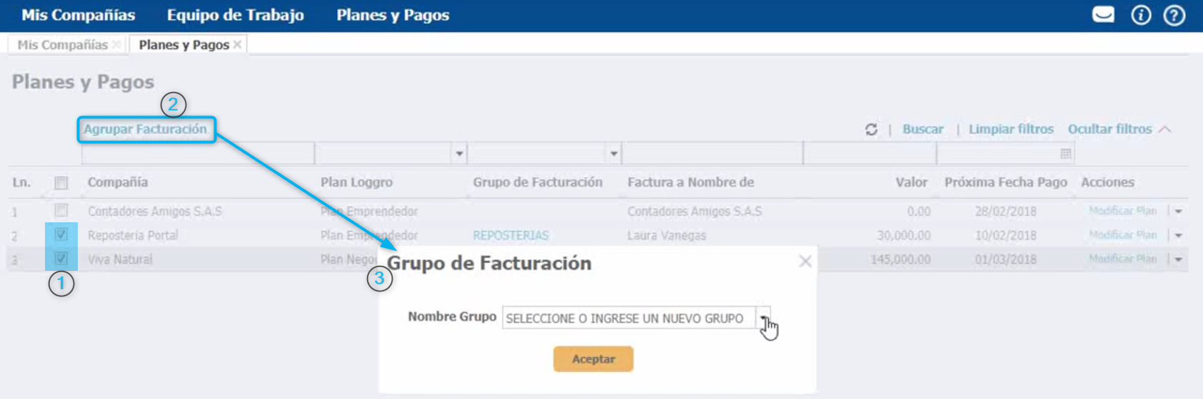Image resolution: width=1203 pixels, height=399 pixels.
Task: Close the Grupo de Facturación dialog
Action: (x=805, y=261)
